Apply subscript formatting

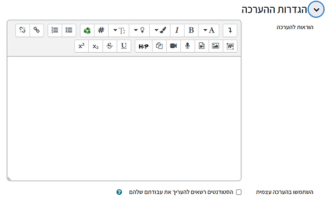95,46
